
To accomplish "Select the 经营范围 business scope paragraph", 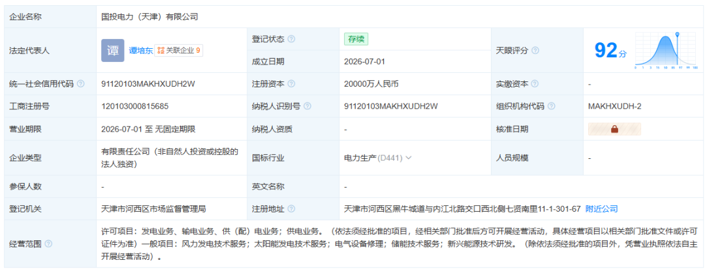I will coord(399,244).
